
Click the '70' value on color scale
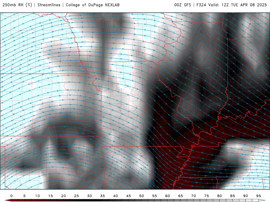point(193,196)
